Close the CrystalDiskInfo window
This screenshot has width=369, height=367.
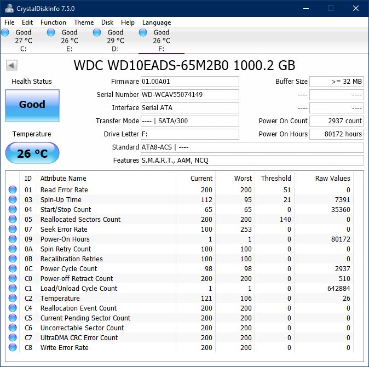pos(355,8)
